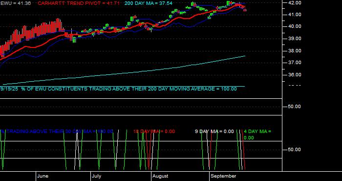Click the 41.00 price axis label
This screenshot has height=181, width=342.
point(295,14)
